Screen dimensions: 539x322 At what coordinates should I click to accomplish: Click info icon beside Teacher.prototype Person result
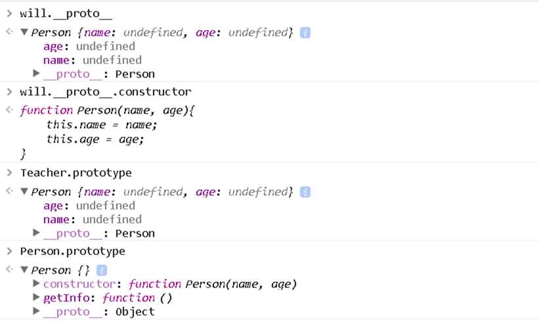tap(305, 192)
